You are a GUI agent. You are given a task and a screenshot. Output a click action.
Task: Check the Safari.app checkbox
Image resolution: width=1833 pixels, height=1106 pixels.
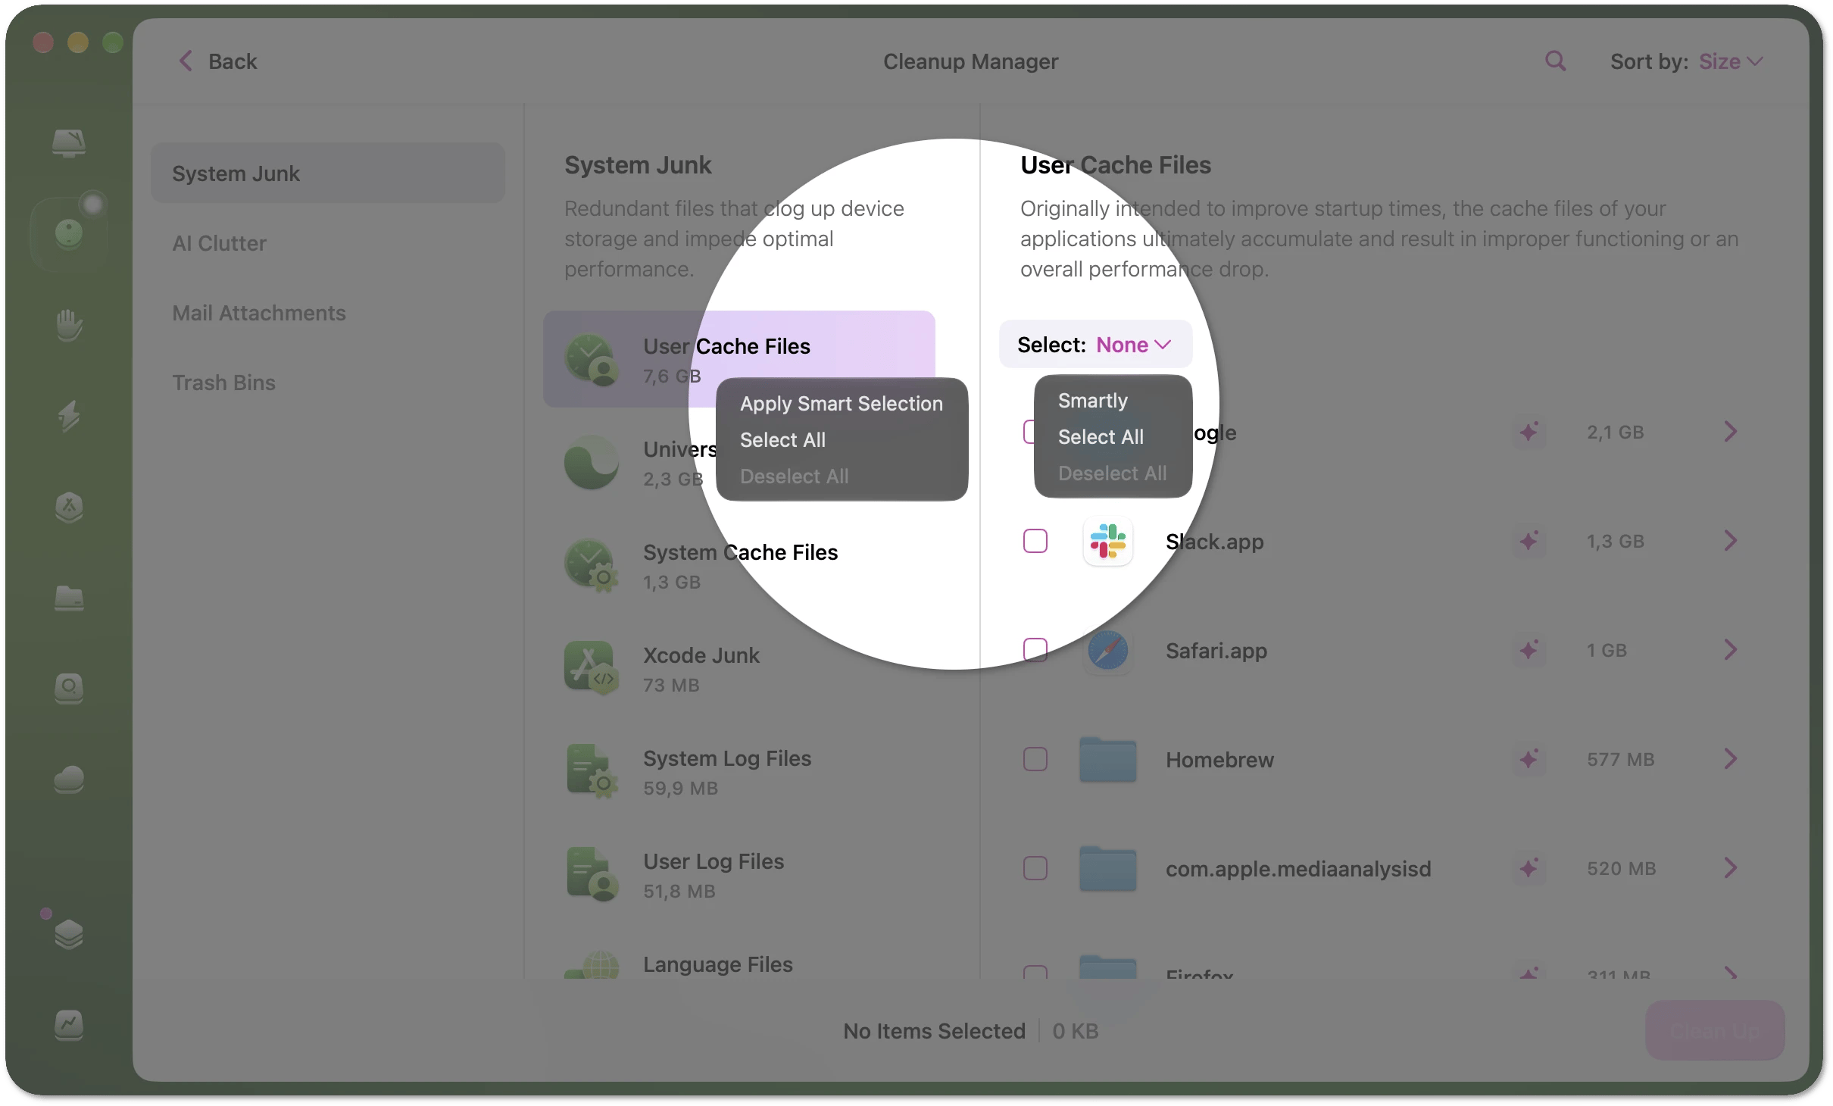pos(1035,650)
